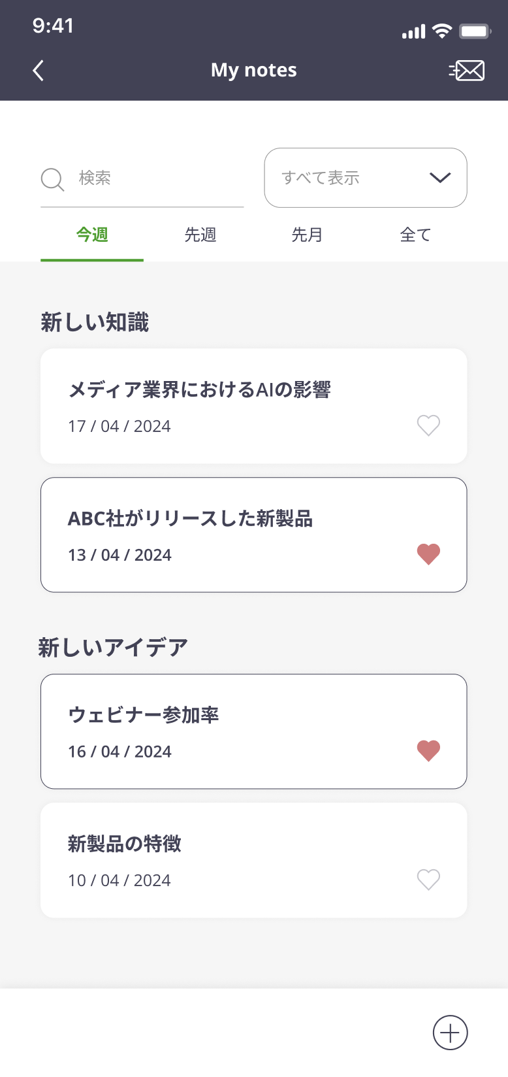
Task: Open the send mail envelope icon
Action: [468, 71]
